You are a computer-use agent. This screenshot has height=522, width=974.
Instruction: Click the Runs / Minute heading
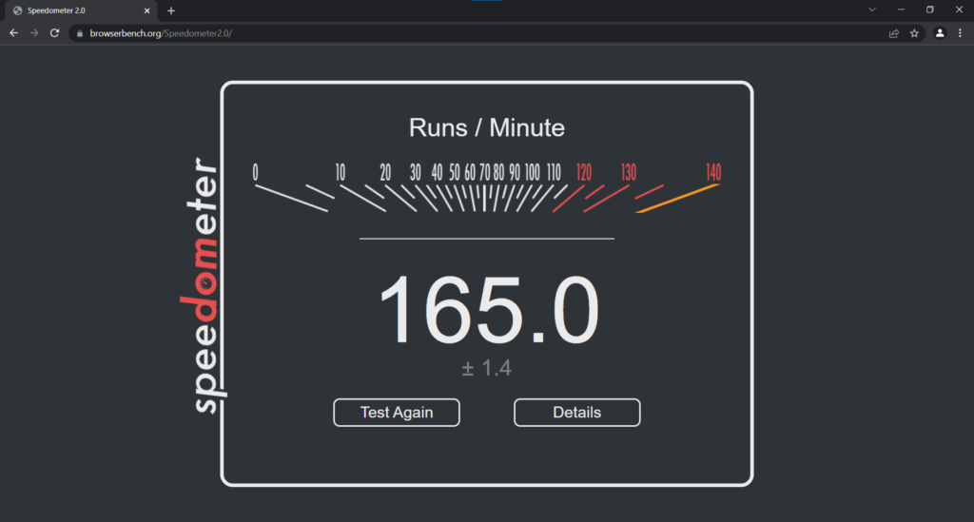[486, 127]
